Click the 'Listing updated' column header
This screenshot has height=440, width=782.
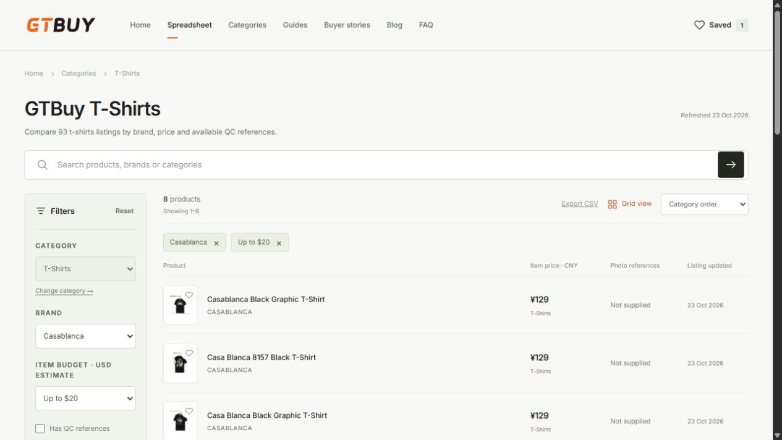[710, 266]
